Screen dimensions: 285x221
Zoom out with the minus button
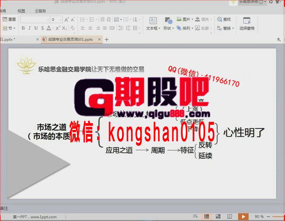(x=268, y=217)
